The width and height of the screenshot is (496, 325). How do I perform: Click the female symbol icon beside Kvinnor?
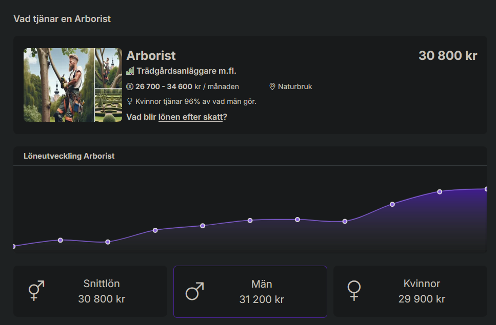pos(354,291)
